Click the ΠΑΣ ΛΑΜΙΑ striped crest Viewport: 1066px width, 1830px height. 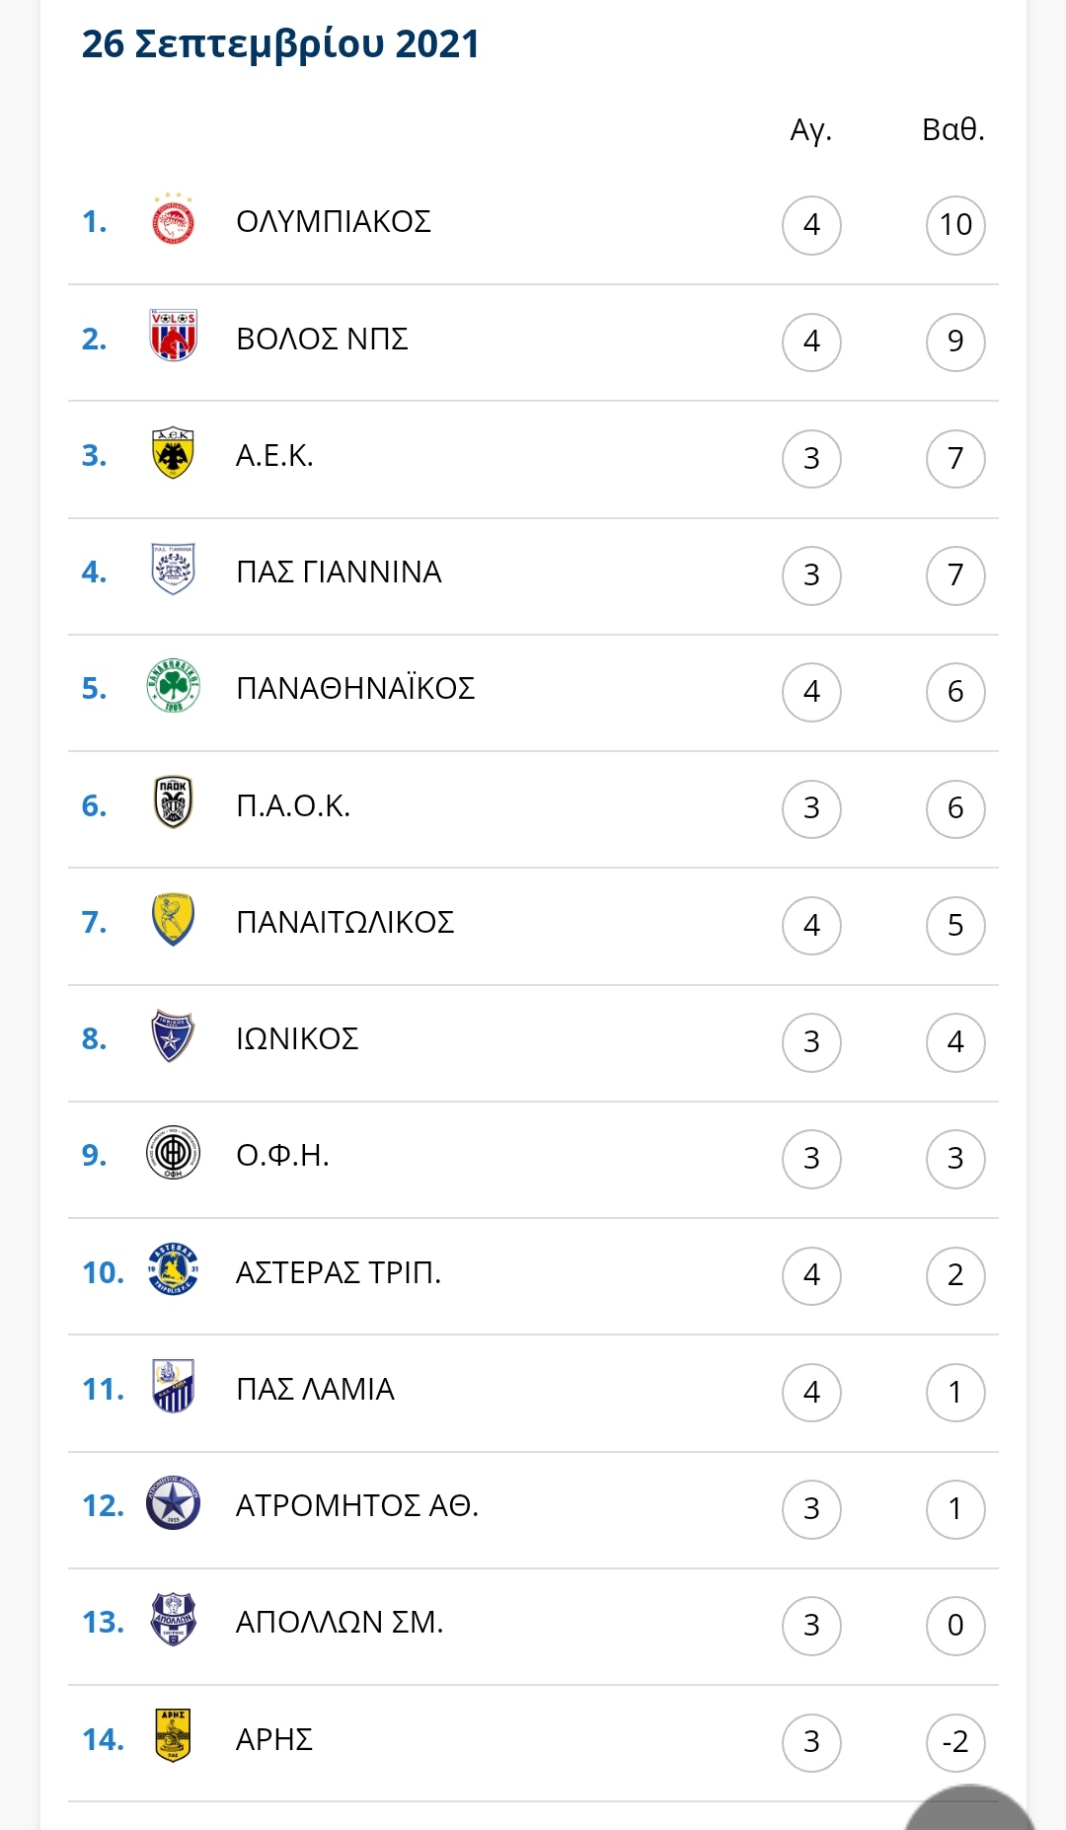(x=174, y=1386)
